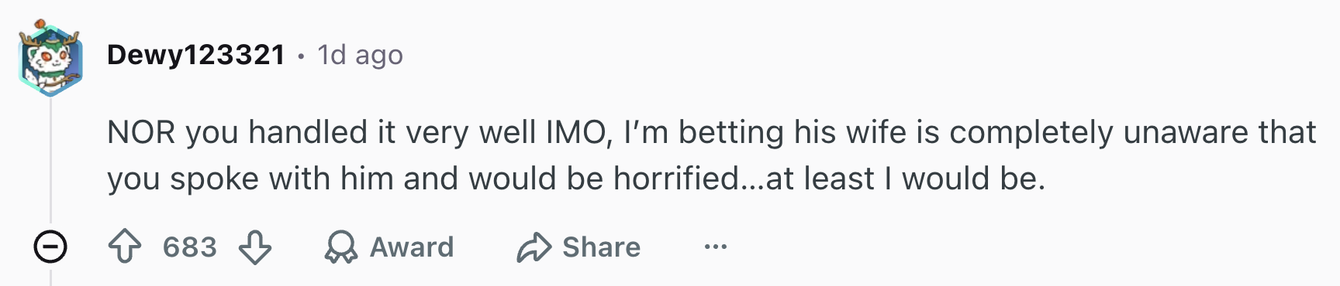Click the Award ribbon icon

click(340, 247)
